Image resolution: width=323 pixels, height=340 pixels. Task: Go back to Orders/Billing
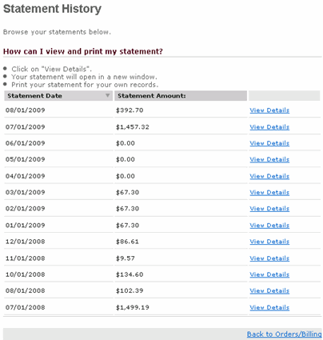click(x=284, y=334)
